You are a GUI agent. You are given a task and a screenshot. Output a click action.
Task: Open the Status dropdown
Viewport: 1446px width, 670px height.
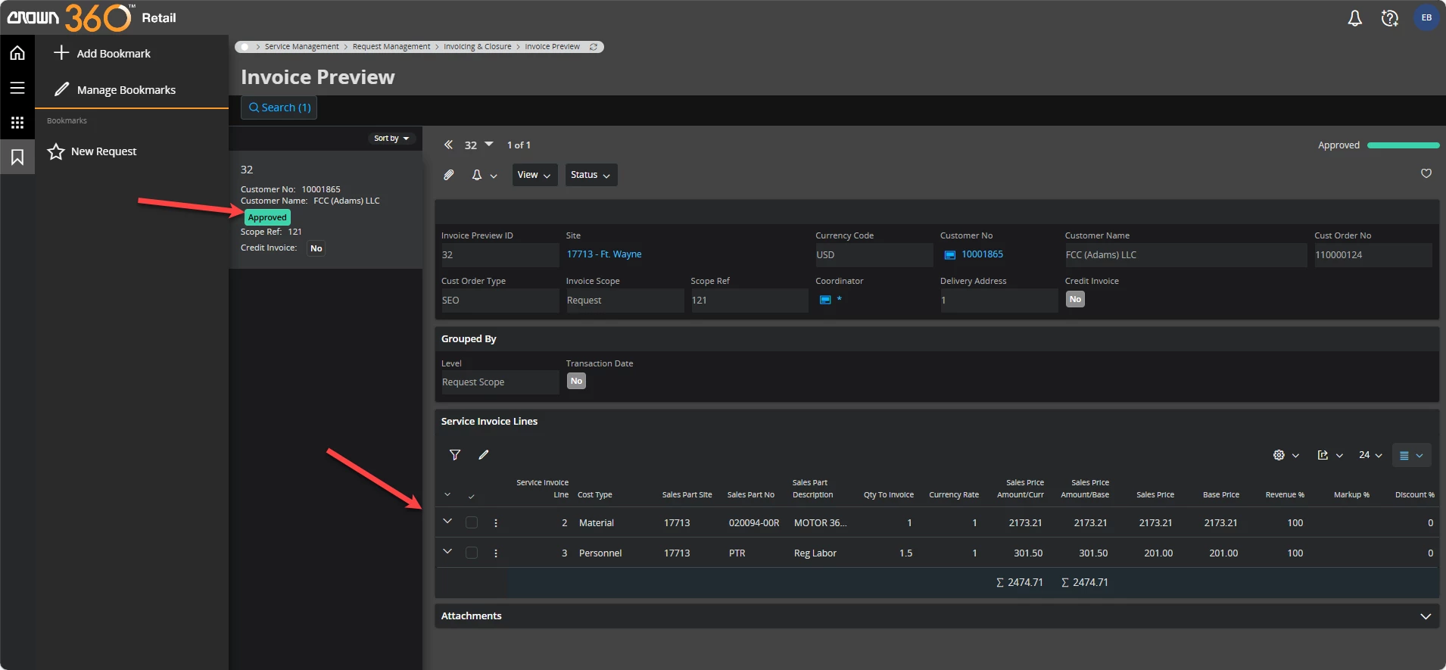point(591,175)
